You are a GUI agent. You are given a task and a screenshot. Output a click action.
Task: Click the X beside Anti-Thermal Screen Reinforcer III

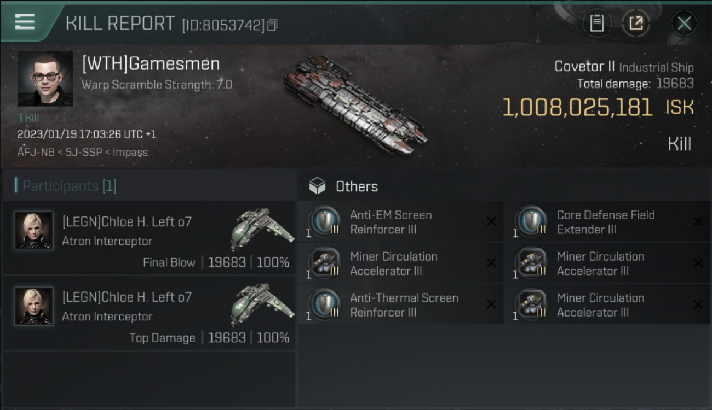point(491,304)
